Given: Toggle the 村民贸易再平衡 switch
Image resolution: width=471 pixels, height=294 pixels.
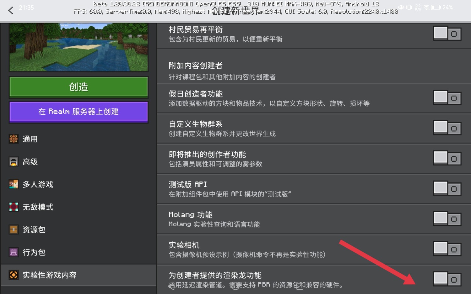Looking at the screenshot, I should [x=447, y=33].
